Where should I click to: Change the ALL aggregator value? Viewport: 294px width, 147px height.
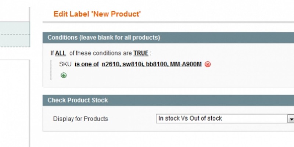click(61, 53)
